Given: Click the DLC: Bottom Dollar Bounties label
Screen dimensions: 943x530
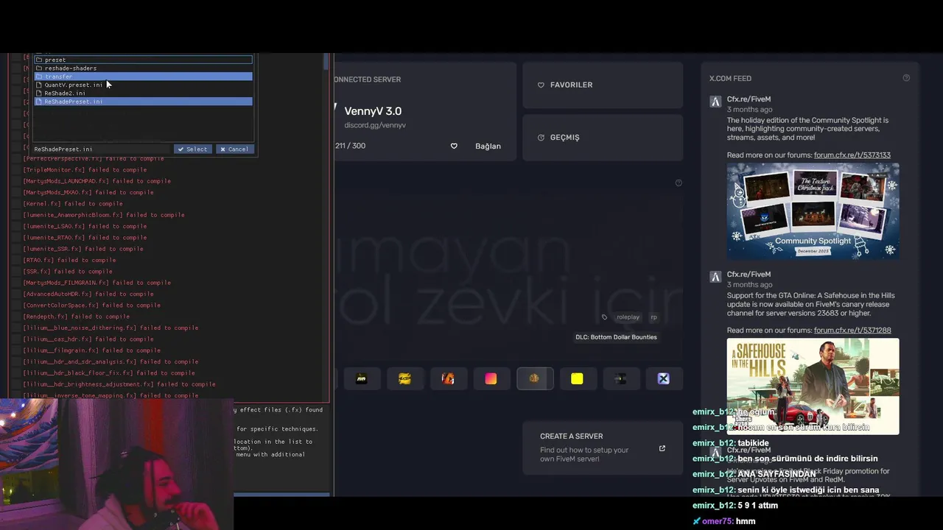Looking at the screenshot, I should pos(616,337).
